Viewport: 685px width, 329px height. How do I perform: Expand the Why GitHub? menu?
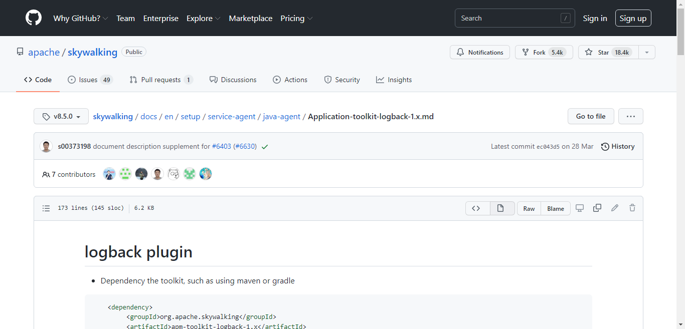(x=81, y=18)
